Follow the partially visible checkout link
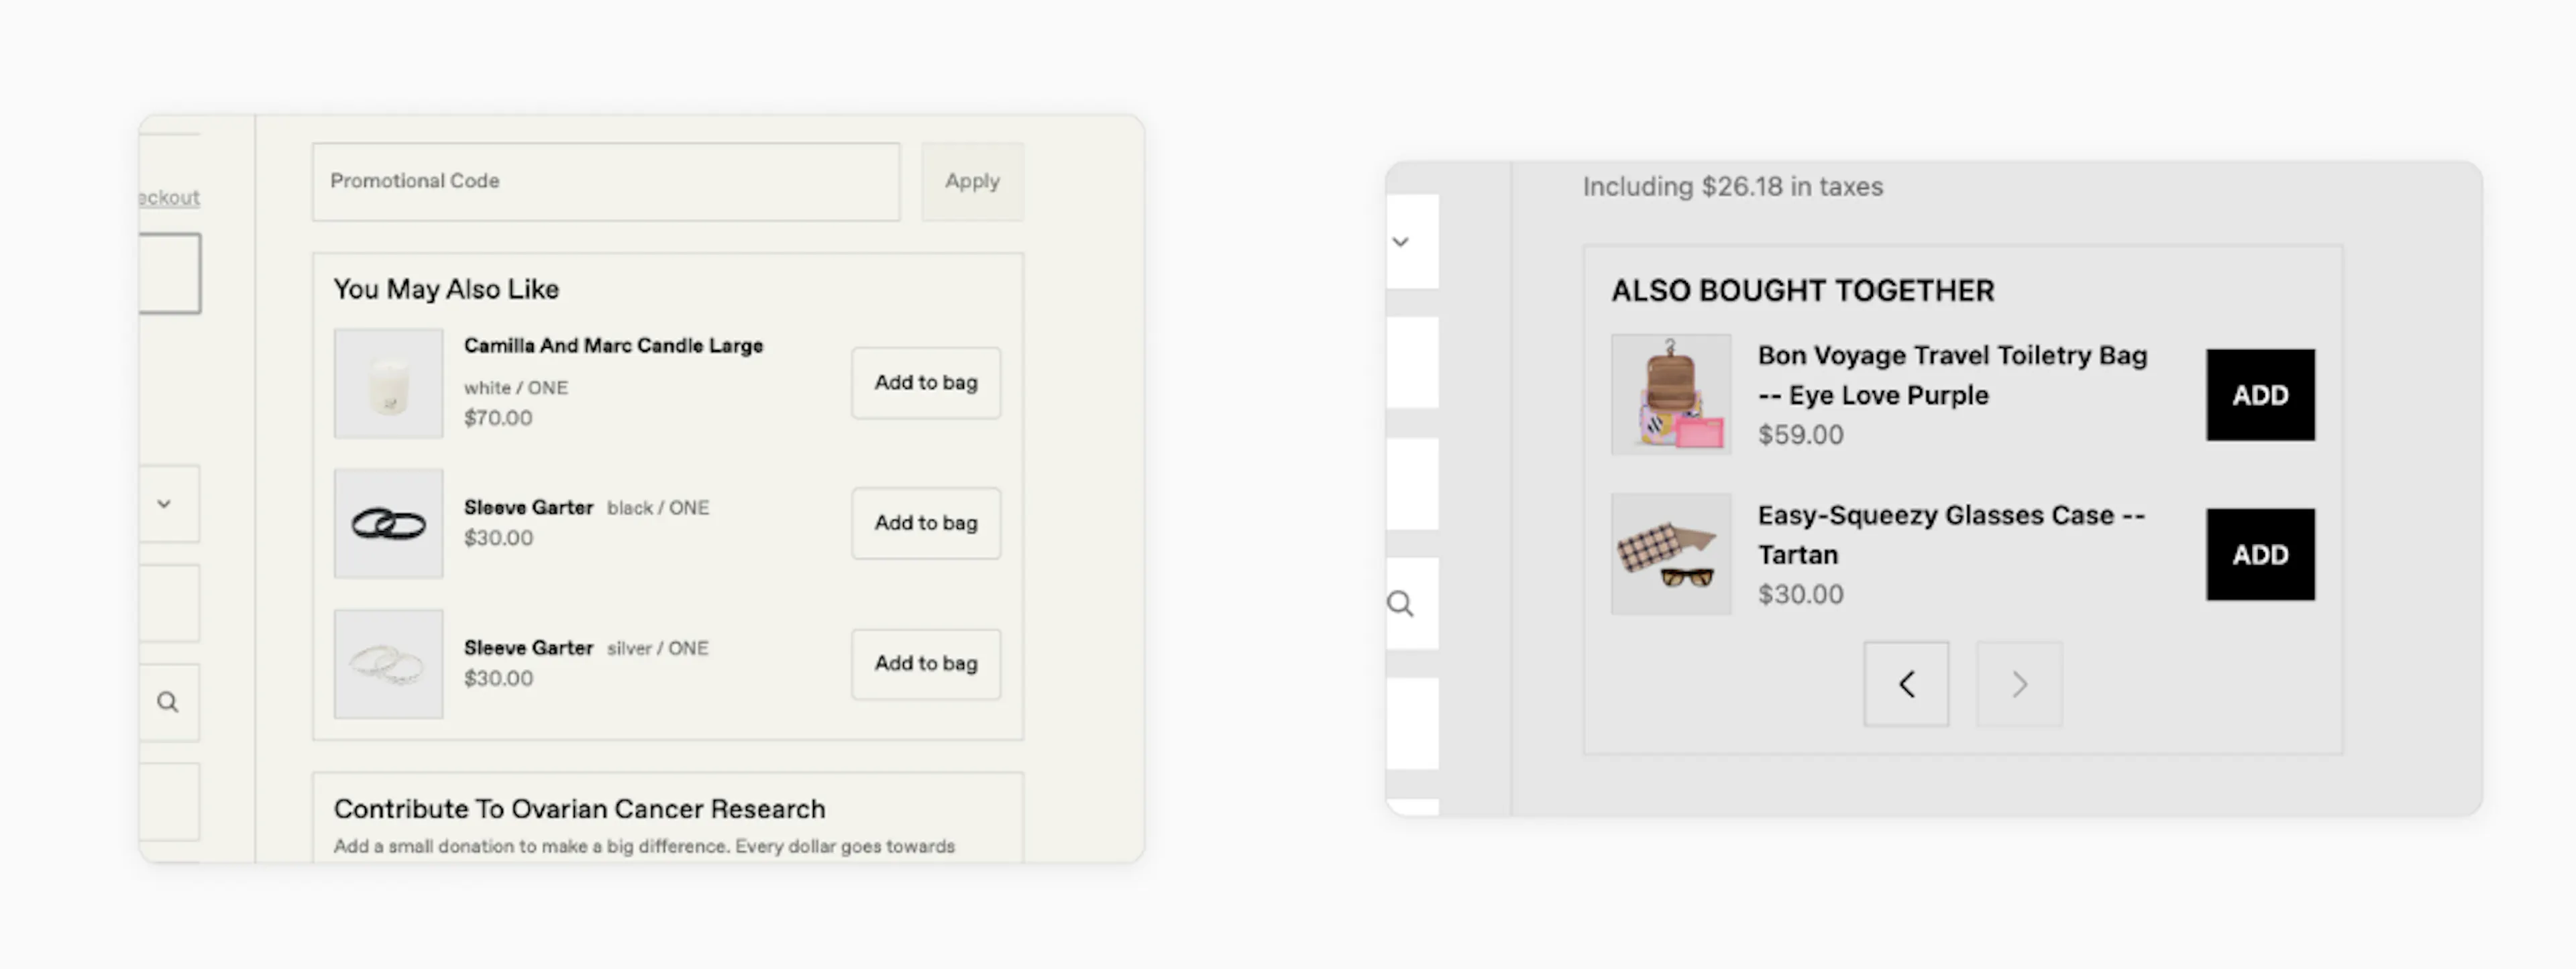The image size is (2576, 969). 169,197
